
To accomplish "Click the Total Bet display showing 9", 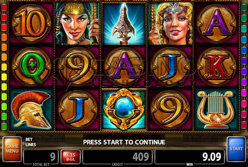I will [x=41, y=157].
